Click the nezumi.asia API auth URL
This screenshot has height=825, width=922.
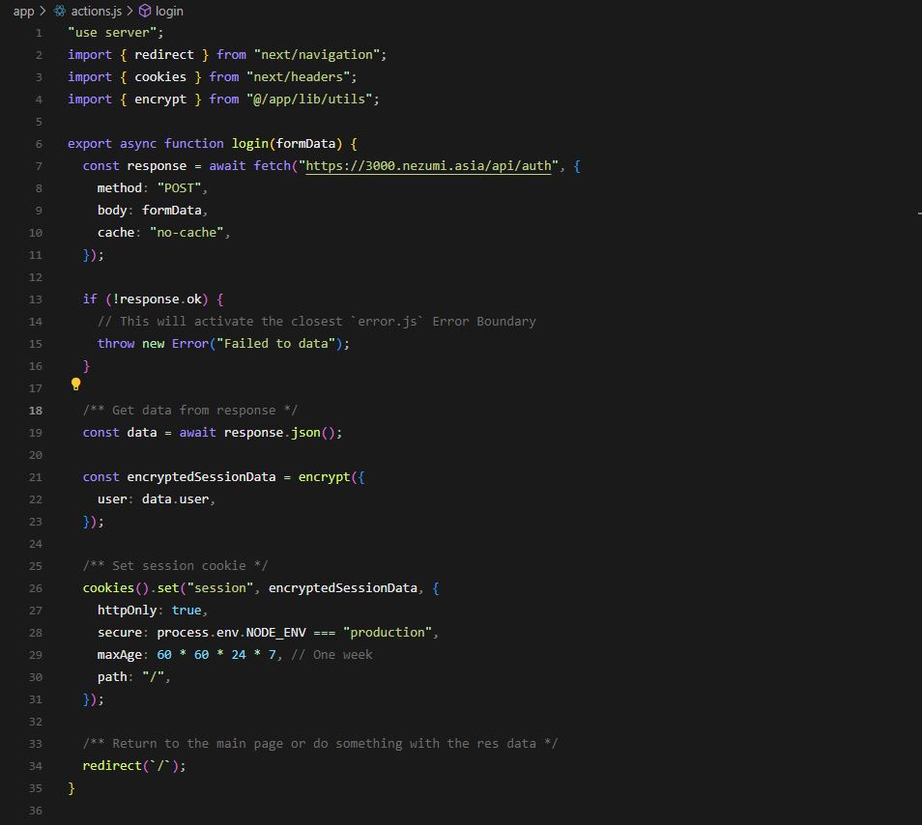click(x=429, y=165)
